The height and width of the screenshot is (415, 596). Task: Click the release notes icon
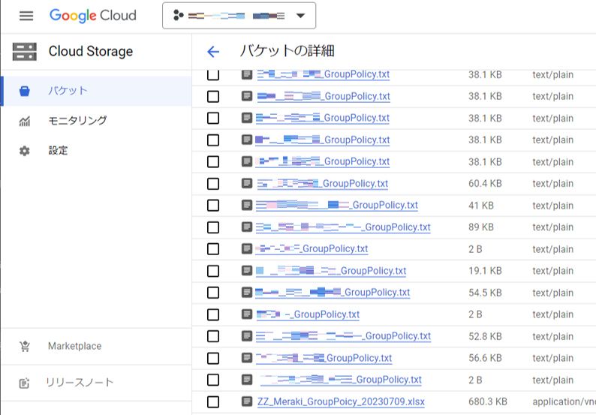tap(24, 383)
